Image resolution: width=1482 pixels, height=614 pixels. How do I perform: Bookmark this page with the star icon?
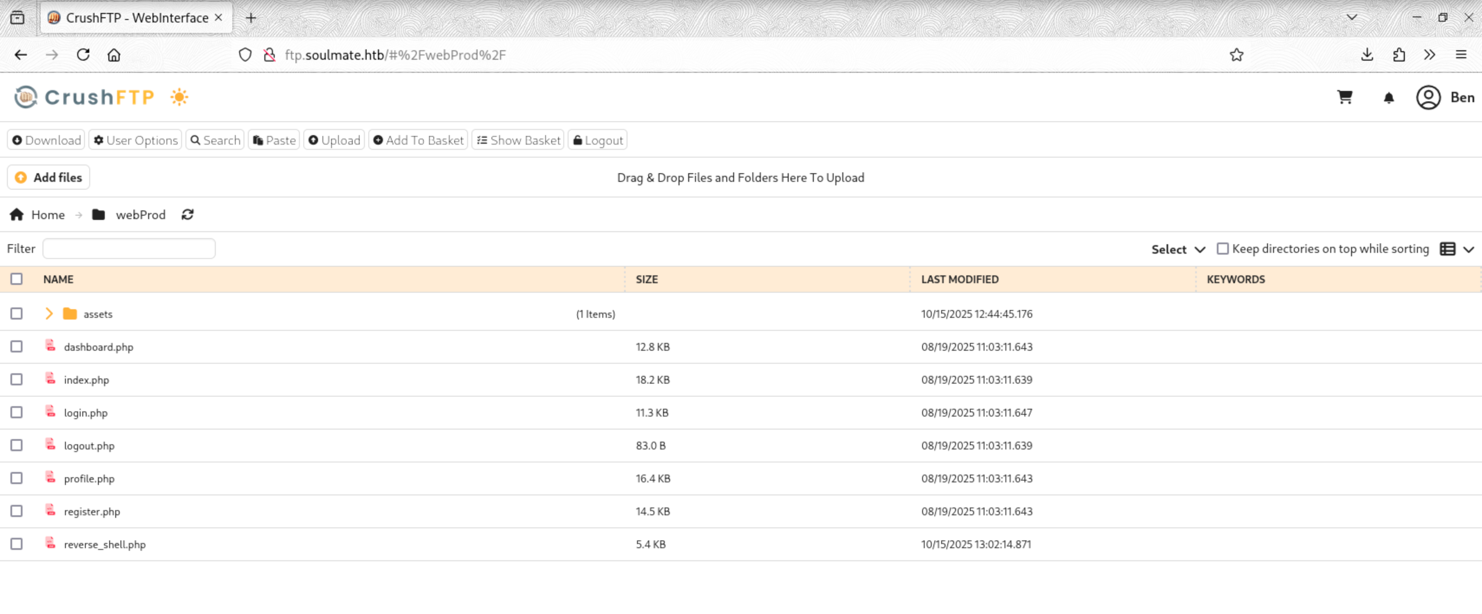[x=1236, y=55]
